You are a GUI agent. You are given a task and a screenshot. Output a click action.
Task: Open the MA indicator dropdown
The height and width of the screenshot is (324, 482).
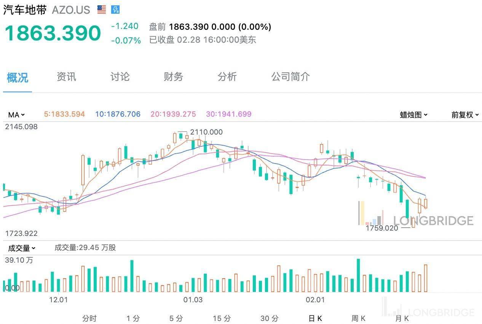[x=16, y=114]
